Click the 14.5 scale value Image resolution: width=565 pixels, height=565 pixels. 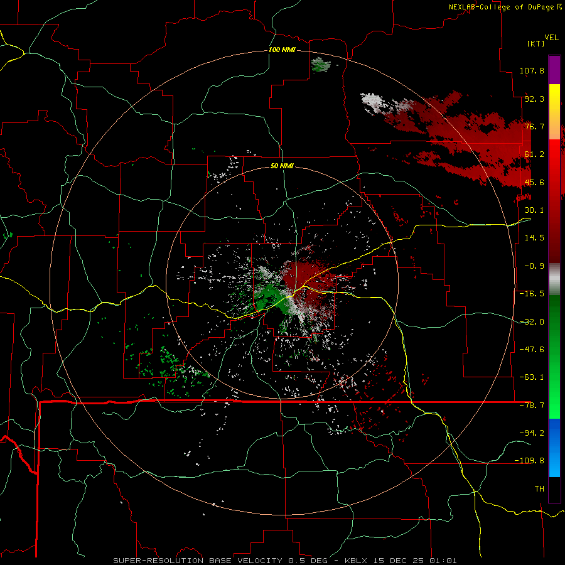[534, 238]
